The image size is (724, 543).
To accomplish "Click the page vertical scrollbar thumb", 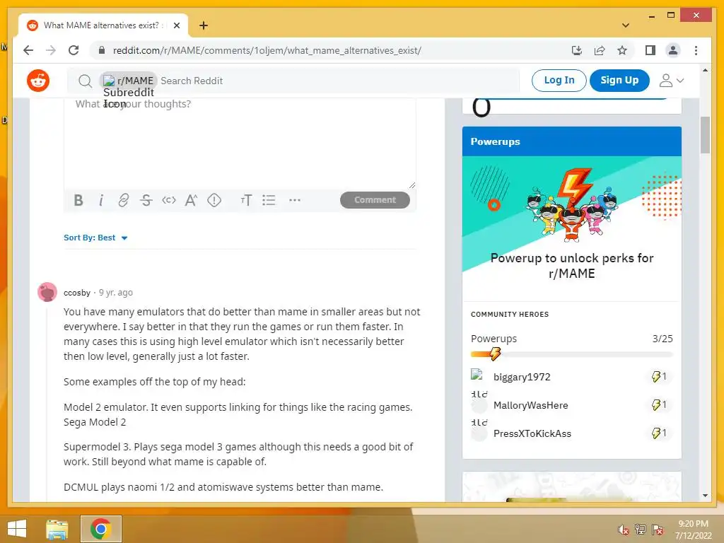I will (705, 135).
